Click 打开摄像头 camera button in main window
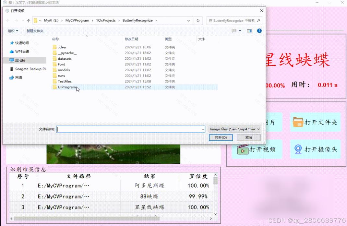The image size is (347, 226). coord(315,149)
